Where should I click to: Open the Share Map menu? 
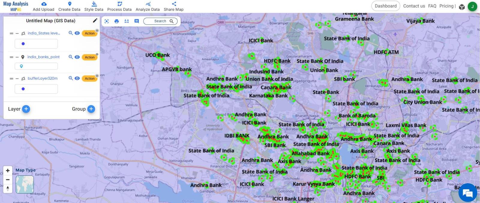pos(174,6)
